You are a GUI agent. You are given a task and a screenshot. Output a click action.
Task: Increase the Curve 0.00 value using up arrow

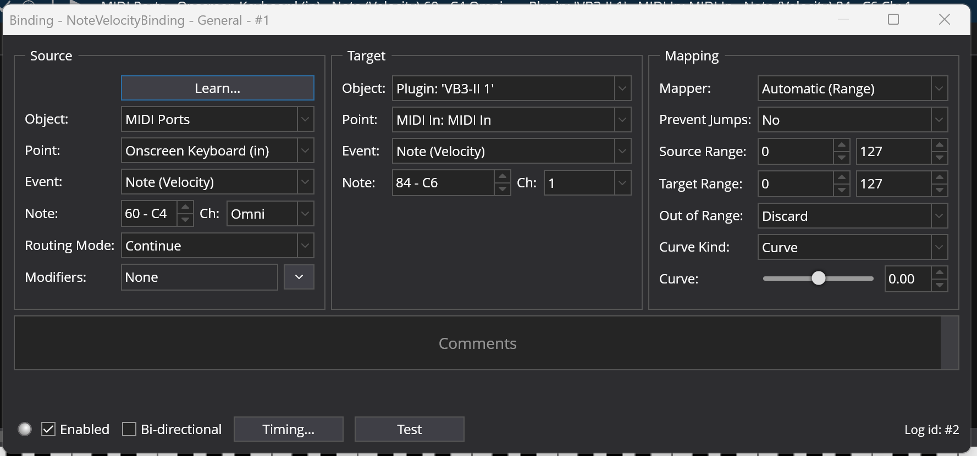click(x=940, y=273)
